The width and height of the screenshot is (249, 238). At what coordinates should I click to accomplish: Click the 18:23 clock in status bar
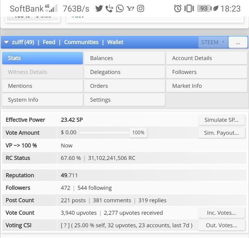click(x=230, y=9)
